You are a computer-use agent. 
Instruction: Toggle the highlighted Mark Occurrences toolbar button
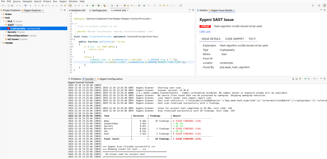(x=70, y=5)
